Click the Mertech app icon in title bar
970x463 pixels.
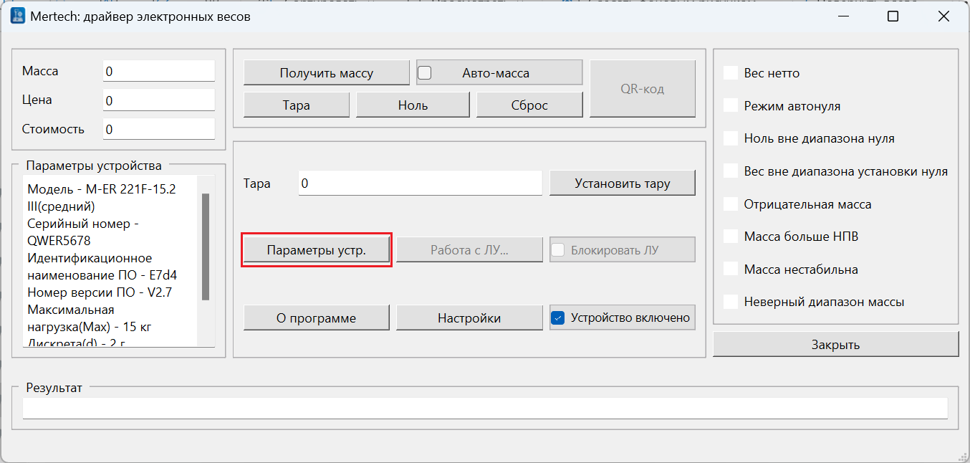coord(17,16)
